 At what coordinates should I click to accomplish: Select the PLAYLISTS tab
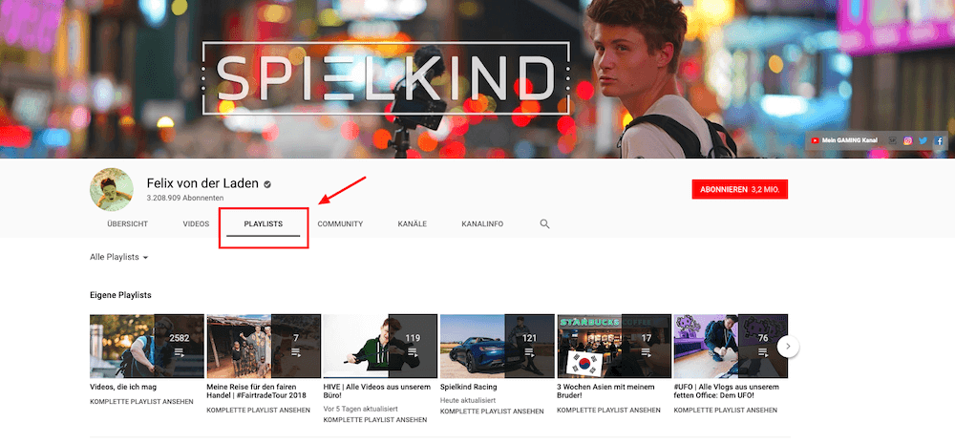pyautogui.click(x=264, y=224)
